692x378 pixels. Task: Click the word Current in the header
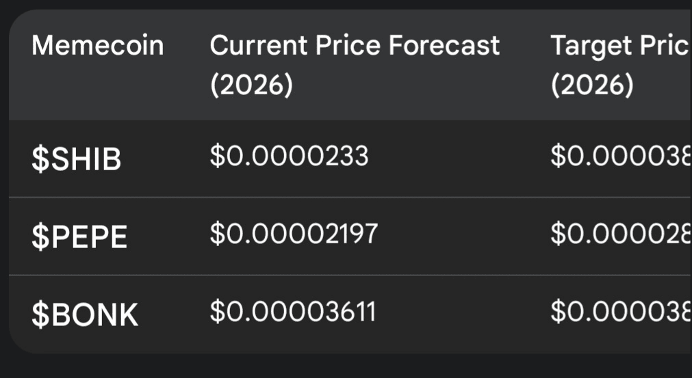(x=259, y=45)
